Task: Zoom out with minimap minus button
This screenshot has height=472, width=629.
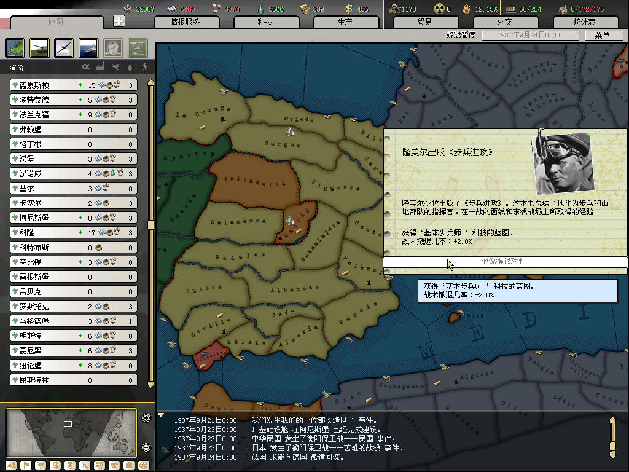Action: click(146, 447)
